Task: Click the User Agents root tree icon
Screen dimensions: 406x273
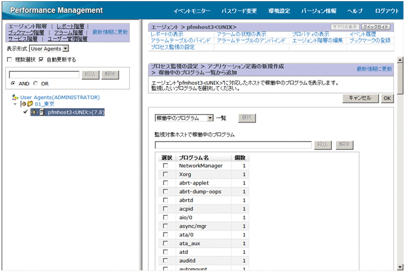Action: [x=15, y=97]
